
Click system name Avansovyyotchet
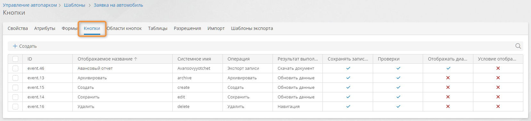(194, 68)
